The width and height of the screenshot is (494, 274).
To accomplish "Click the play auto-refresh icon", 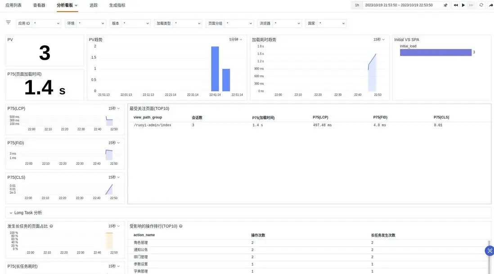I will 463,5.
